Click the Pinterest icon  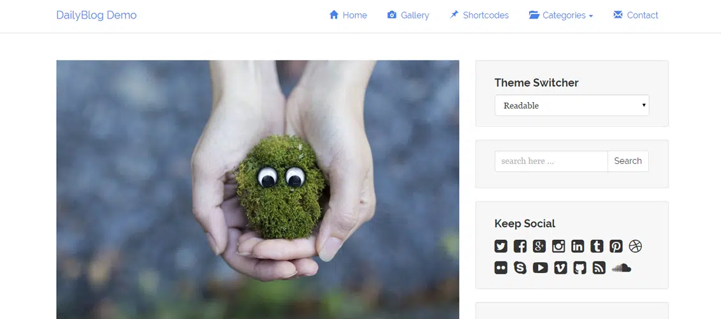[x=616, y=246]
